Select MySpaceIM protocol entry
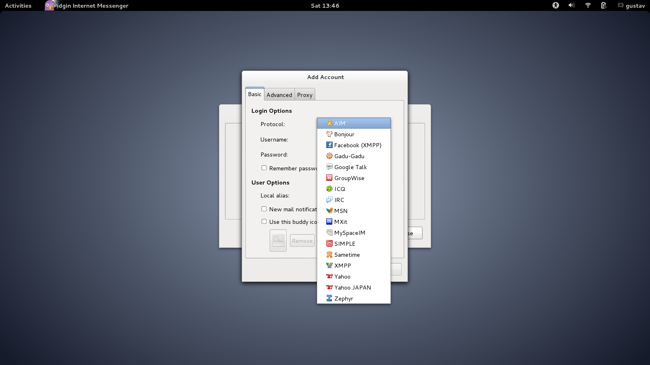 click(x=354, y=232)
